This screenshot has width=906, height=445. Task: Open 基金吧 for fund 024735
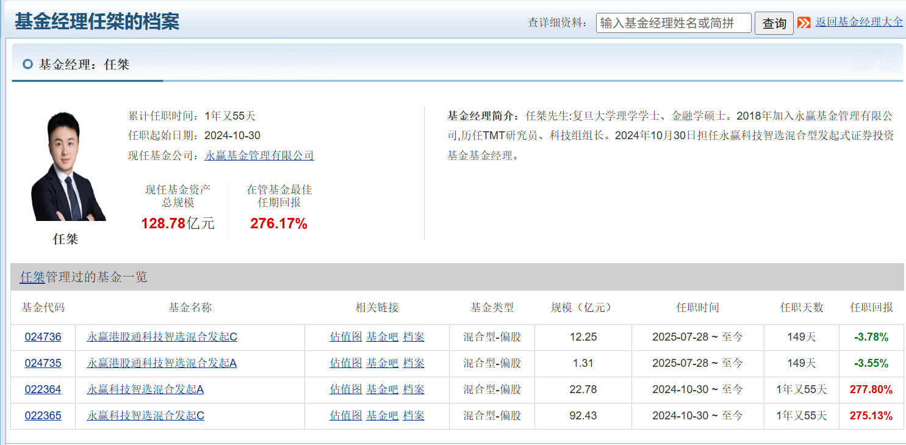click(382, 363)
